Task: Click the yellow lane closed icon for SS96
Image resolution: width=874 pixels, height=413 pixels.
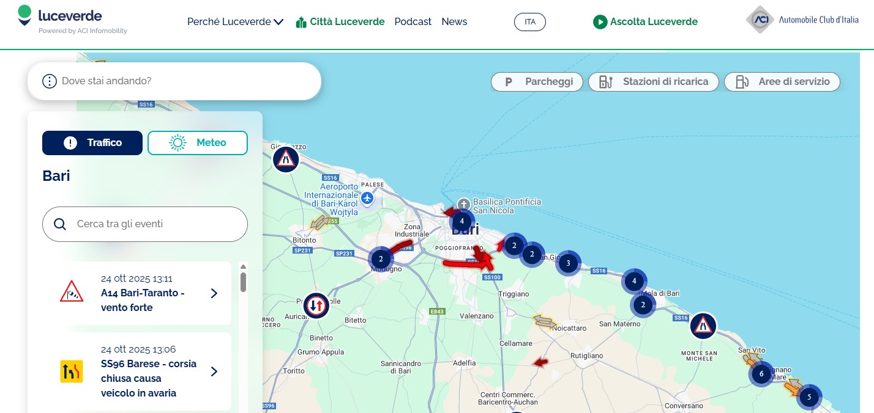Action: coord(72,371)
